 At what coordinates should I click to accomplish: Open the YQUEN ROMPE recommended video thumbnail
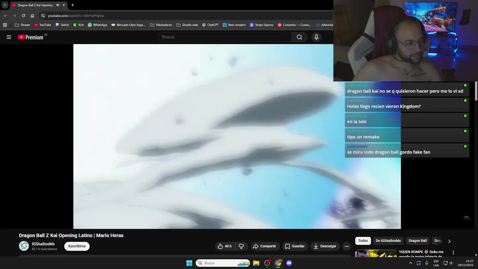(376, 253)
